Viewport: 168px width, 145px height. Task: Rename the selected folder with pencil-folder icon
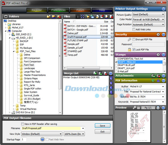[54, 17]
